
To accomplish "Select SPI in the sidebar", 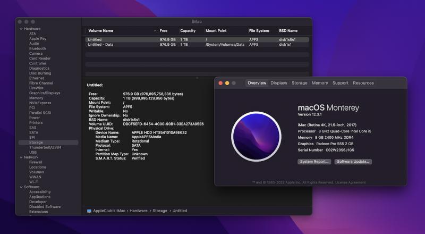I will [x=32, y=138].
